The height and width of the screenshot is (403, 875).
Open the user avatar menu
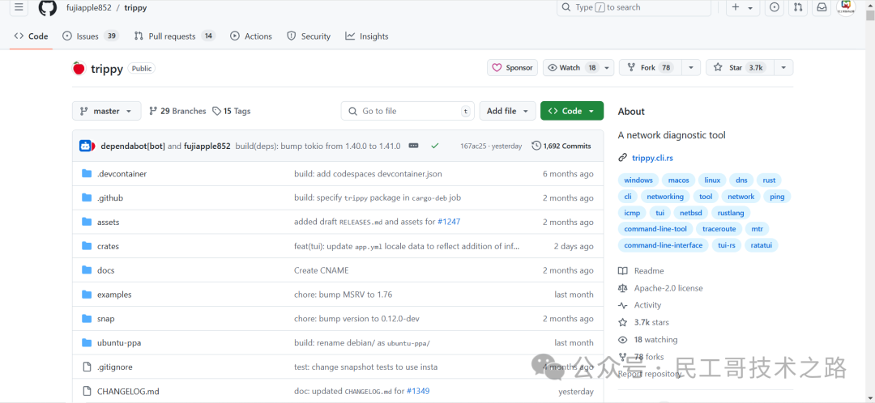845,7
